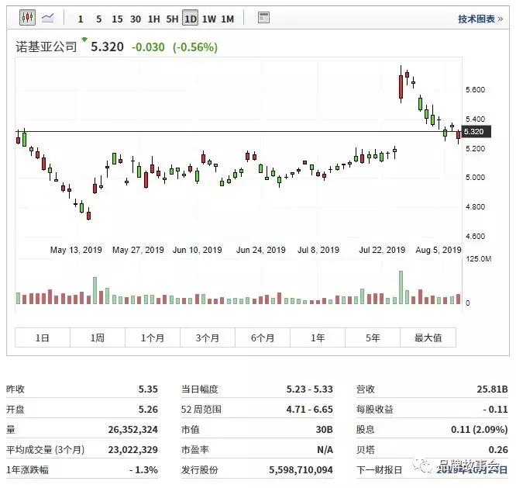Change the interval to 1W weekly

coord(209,19)
